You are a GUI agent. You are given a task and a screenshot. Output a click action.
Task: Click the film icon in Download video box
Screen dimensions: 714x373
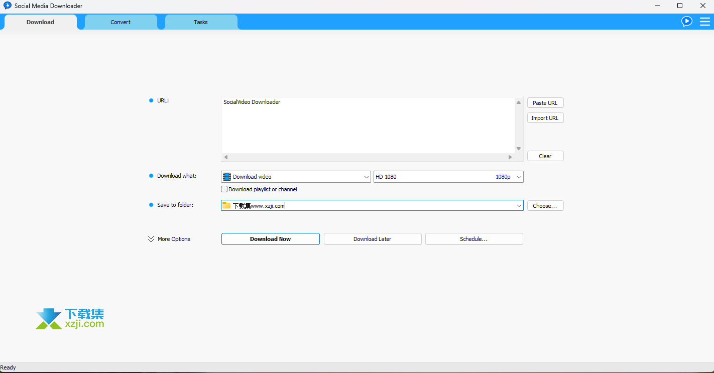click(x=227, y=177)
